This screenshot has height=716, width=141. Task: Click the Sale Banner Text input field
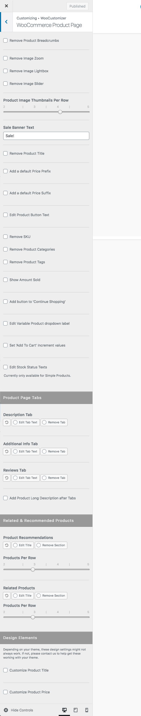46,136
